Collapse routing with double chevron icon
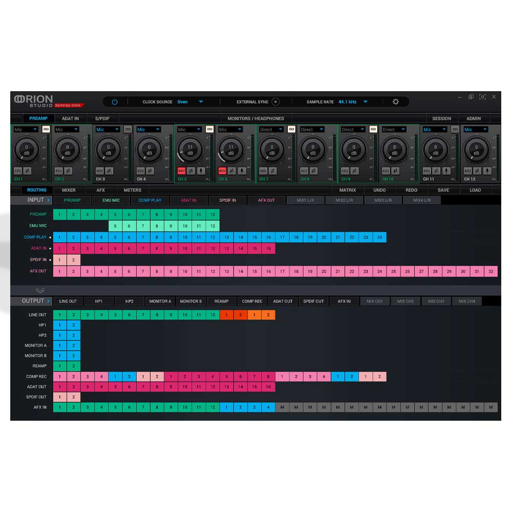This screenshot has height=512, width=512. coord(40,290)
